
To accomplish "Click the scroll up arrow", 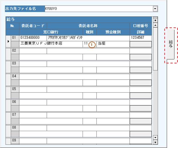I will pyautogui.click(x=155, y=25).
